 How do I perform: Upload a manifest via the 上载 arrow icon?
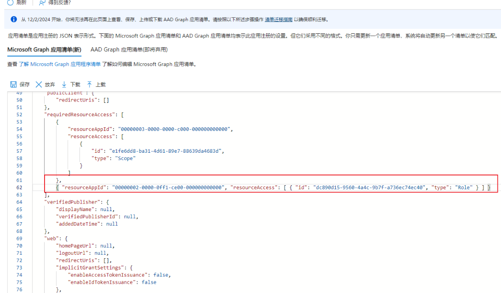point(90,85)
